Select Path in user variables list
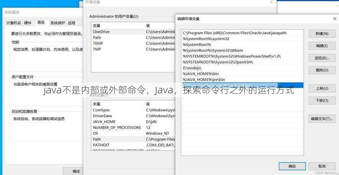The width and height of the screenshot is (339, 175). click(x=133, y=37)
